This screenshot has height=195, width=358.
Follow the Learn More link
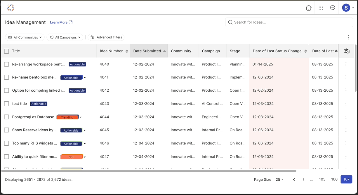point(61,22)
